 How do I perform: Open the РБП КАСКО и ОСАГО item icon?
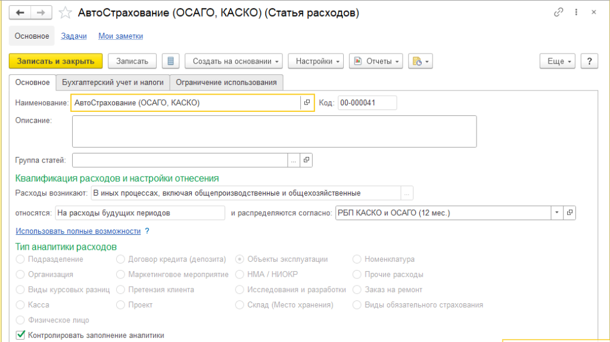point(569,212)
